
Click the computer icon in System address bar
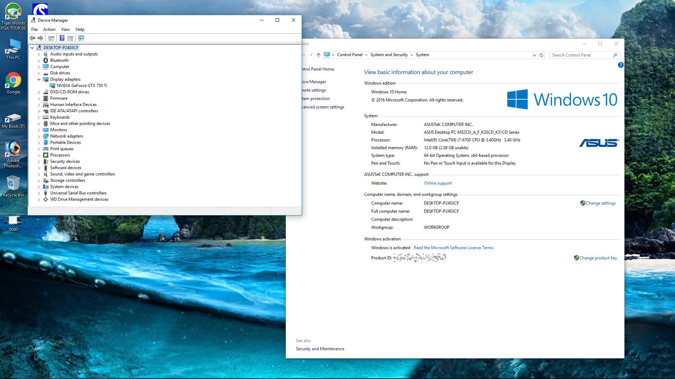coord(327,55)
